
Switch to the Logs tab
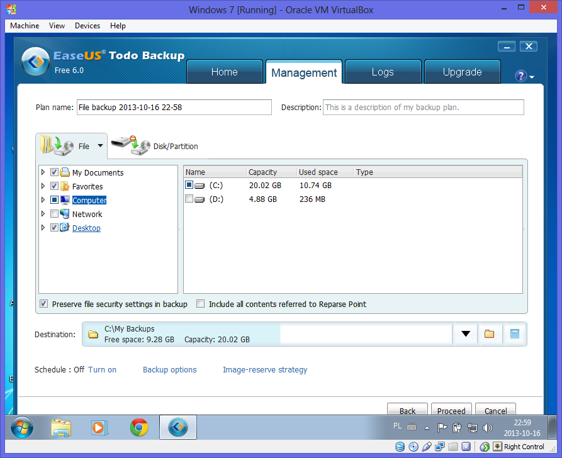383,72
